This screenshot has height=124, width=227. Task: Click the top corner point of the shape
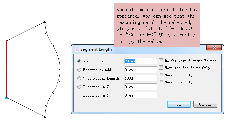pyautogui.click(x=45, y=22)
